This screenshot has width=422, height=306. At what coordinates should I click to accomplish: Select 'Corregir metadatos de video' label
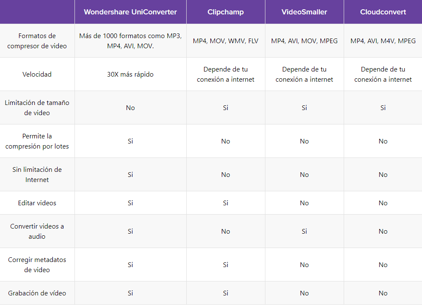(x=37, y=265)
